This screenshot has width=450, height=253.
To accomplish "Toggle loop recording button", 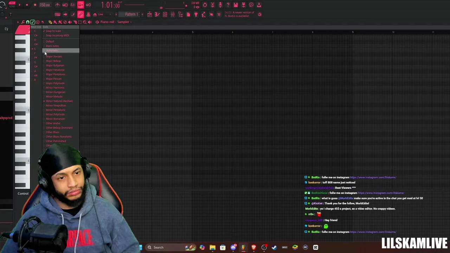I will pyautogui.click(x=88, y=5).
